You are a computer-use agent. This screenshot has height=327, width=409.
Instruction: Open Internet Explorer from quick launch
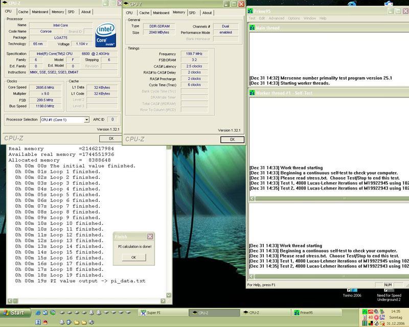[38, 313]
